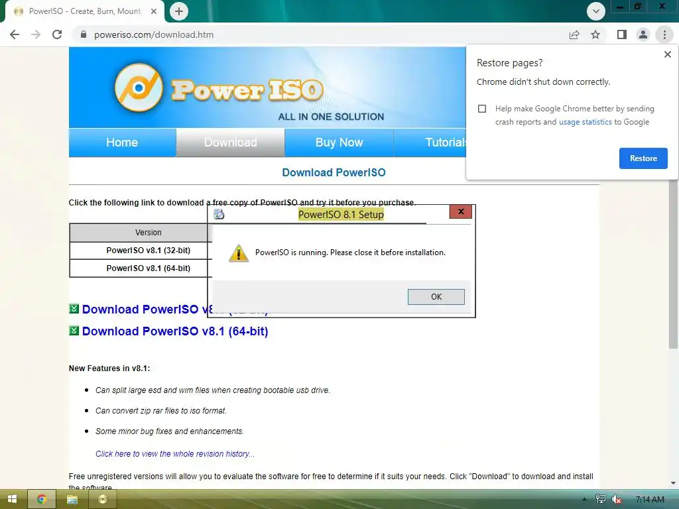Bookmark this page with the star icon
The image size is (679, 509).
coord(595,34)
